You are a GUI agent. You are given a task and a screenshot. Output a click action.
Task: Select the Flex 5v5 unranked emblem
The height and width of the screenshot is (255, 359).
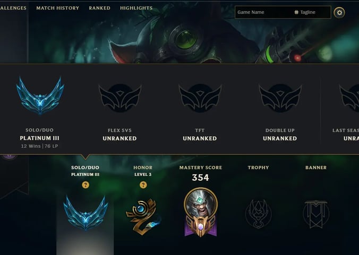click(119, 98)
